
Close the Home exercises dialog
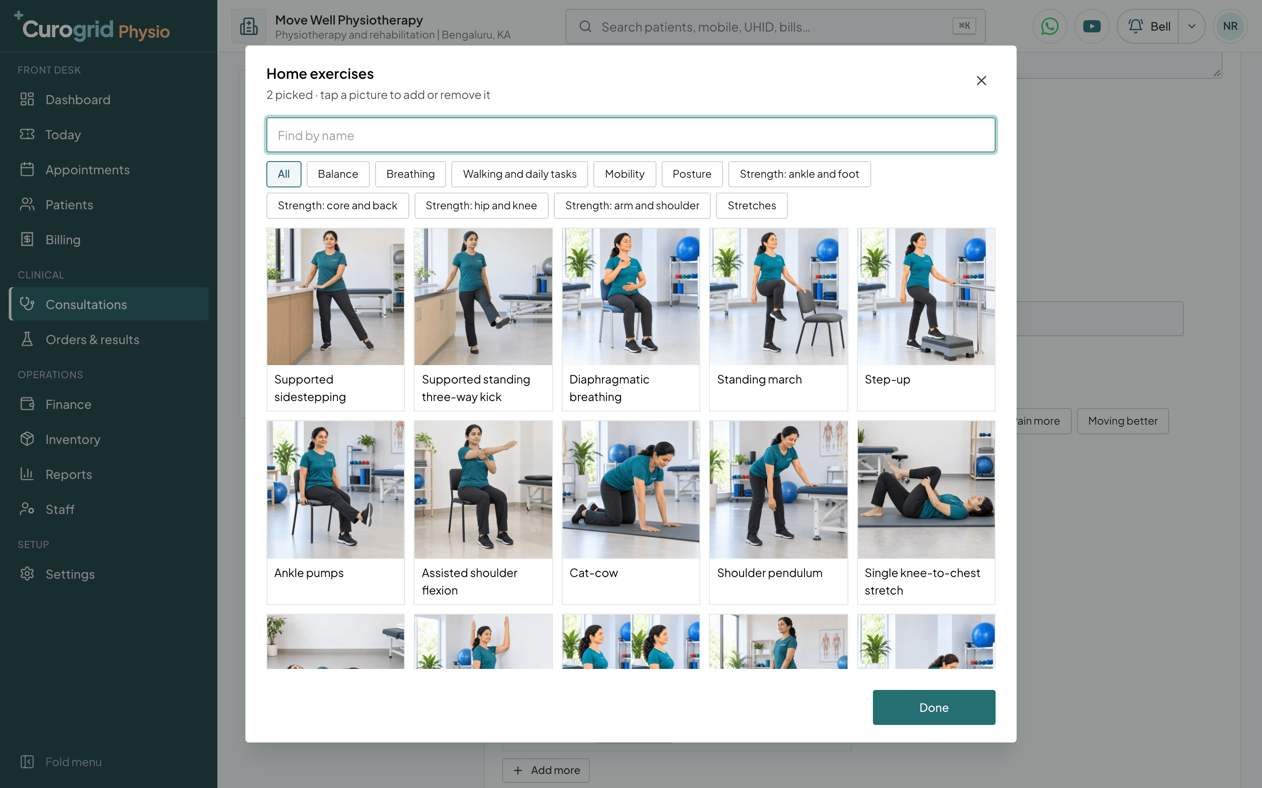[x=981, y=81]
